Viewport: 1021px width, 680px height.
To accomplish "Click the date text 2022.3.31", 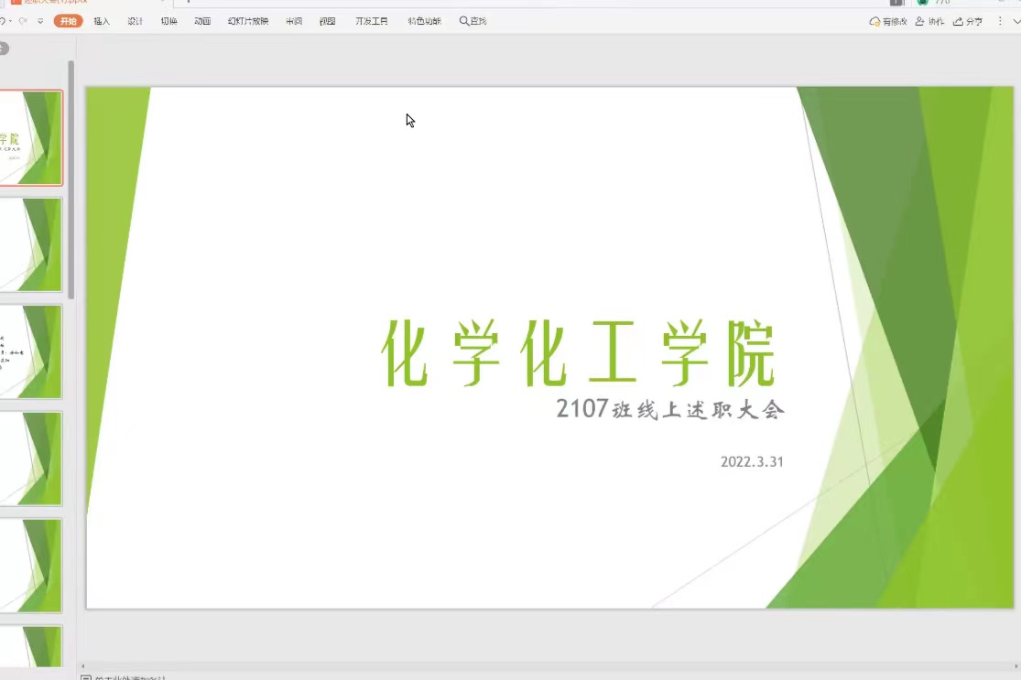I will (752, 462).
